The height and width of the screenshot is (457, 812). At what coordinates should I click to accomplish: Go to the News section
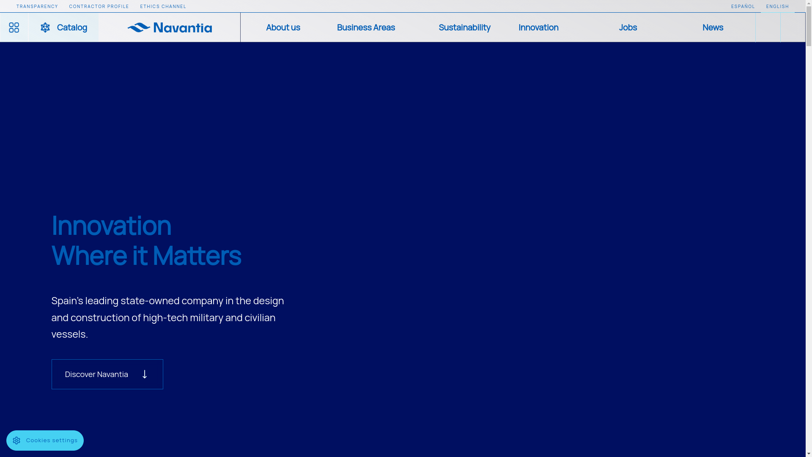(x=713, y=28)
